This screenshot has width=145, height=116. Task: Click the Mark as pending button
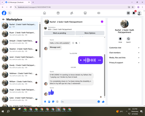tap(59, 33)
